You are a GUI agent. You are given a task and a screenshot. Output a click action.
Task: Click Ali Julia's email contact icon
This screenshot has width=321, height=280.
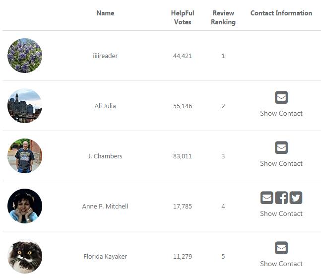(x=281, y=97)
